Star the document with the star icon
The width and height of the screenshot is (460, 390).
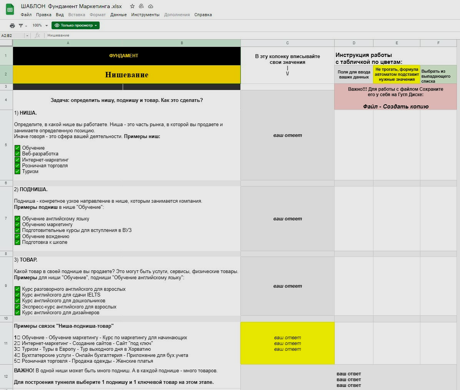click(x=132, y=6)
